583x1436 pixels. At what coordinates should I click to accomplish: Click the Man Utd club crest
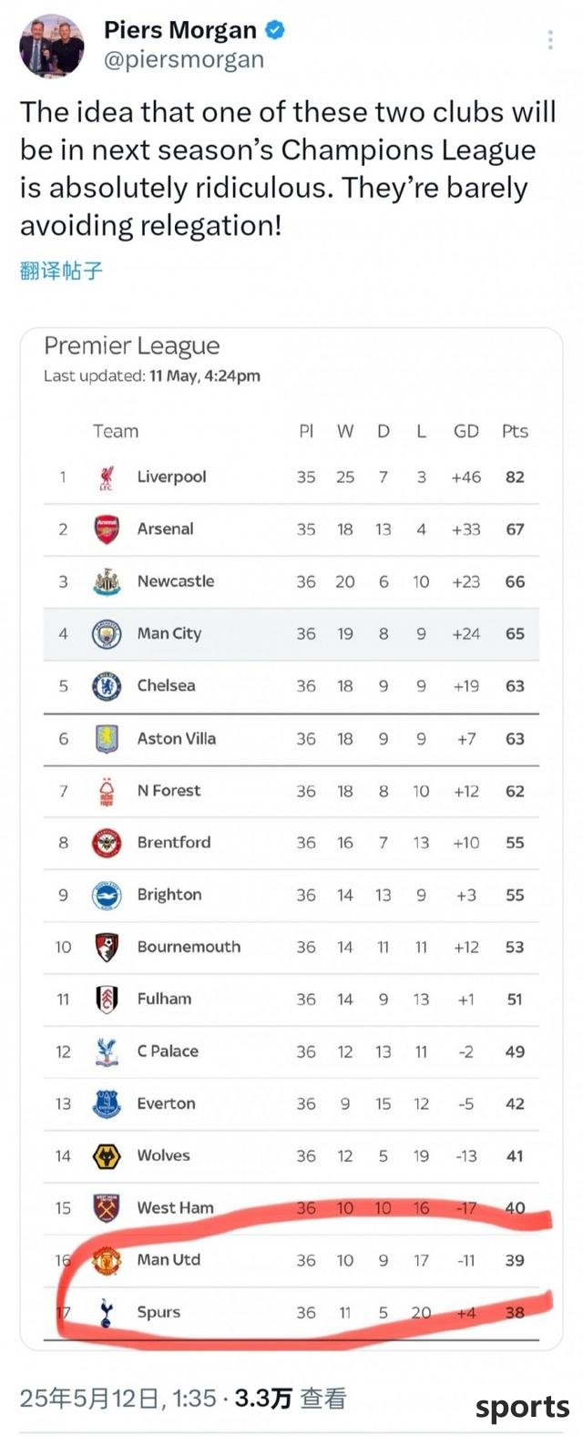(107, 1260)
